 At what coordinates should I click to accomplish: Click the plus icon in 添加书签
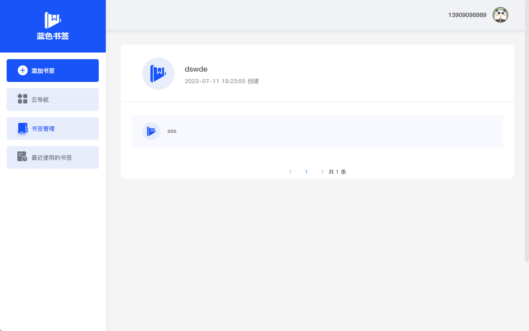23,70
